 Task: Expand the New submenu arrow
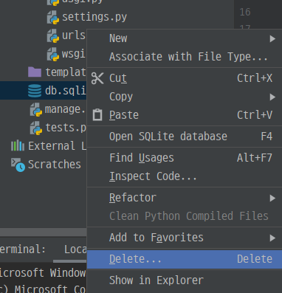click(272, 38)
